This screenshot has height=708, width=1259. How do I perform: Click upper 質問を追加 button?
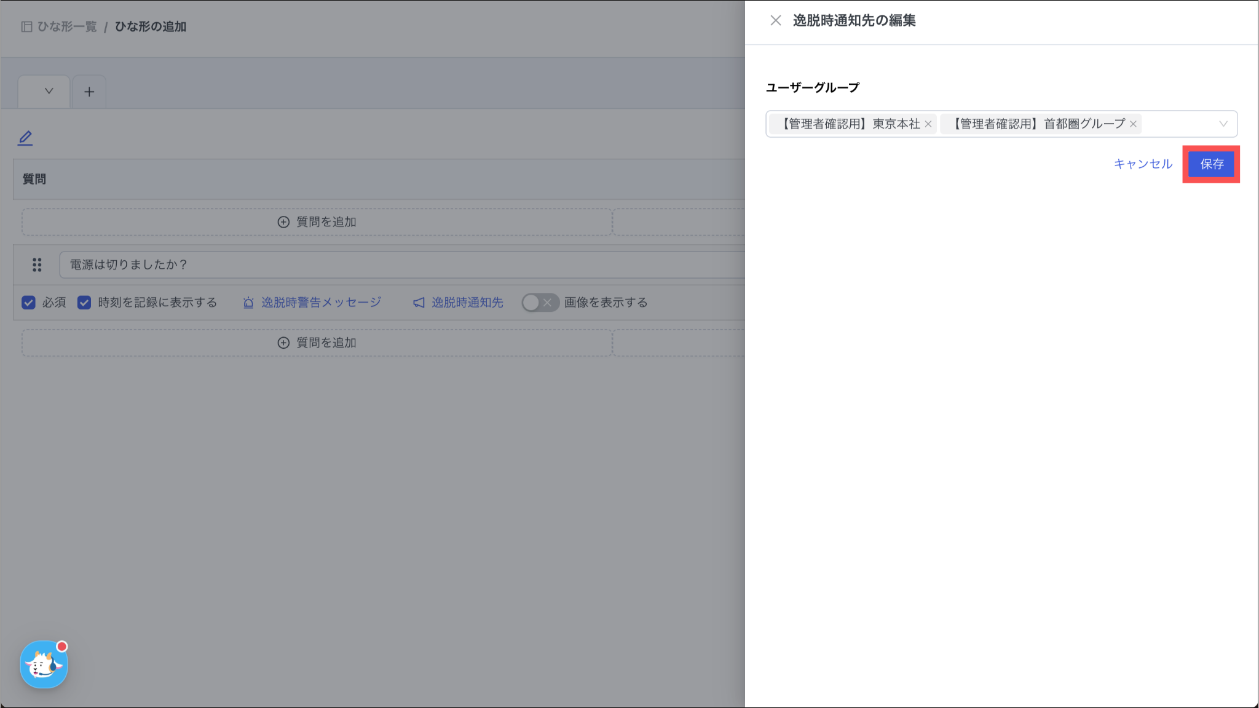[317, 222]
